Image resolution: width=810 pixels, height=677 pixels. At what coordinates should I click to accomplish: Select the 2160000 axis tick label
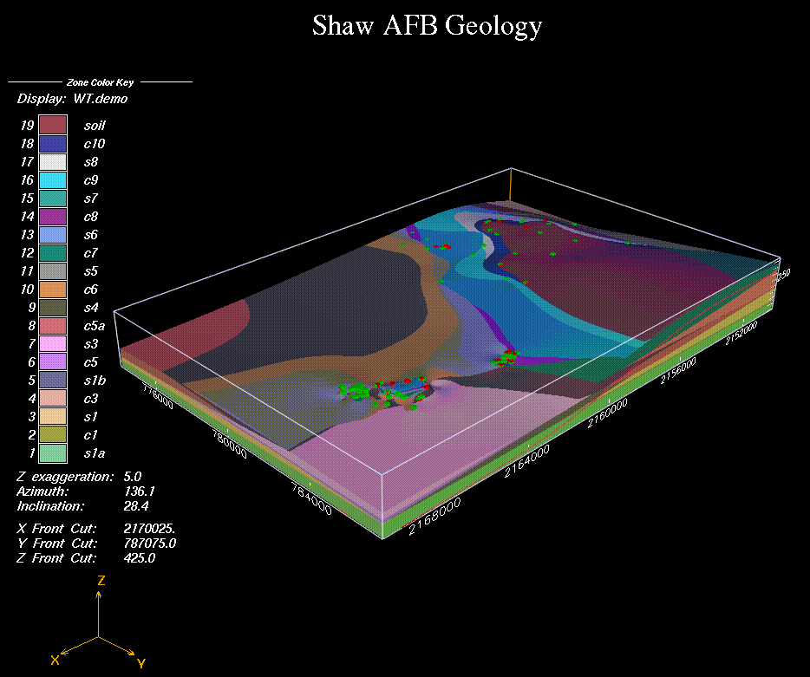pos(607,413)
